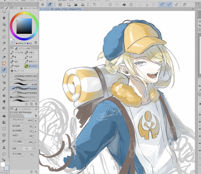Select the Lasso selection tool

click(4, 37)
